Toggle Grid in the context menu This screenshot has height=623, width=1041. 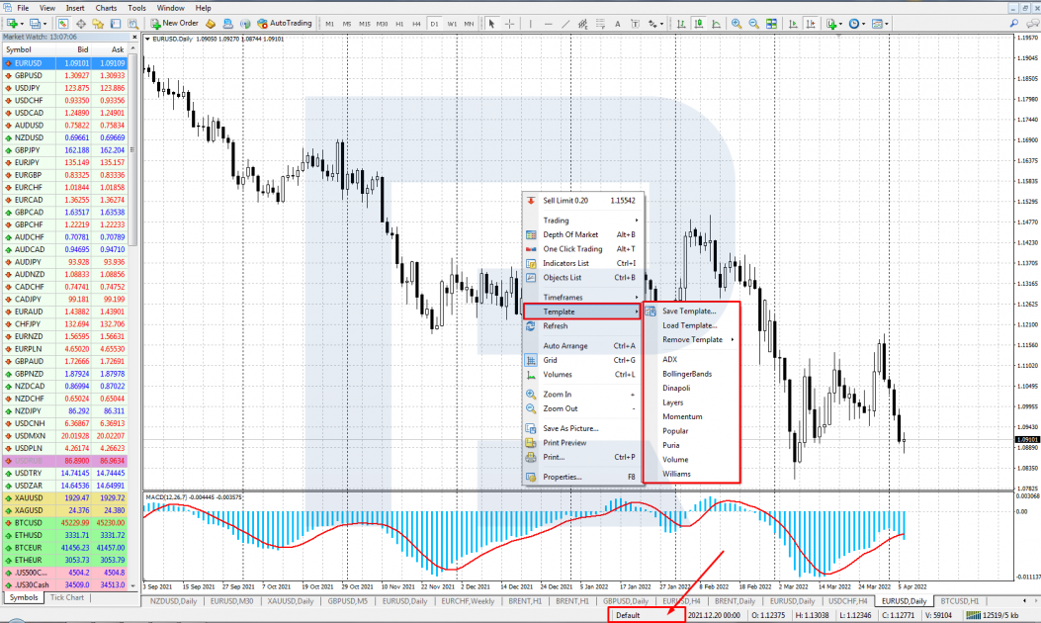click(x=583, y=360)
